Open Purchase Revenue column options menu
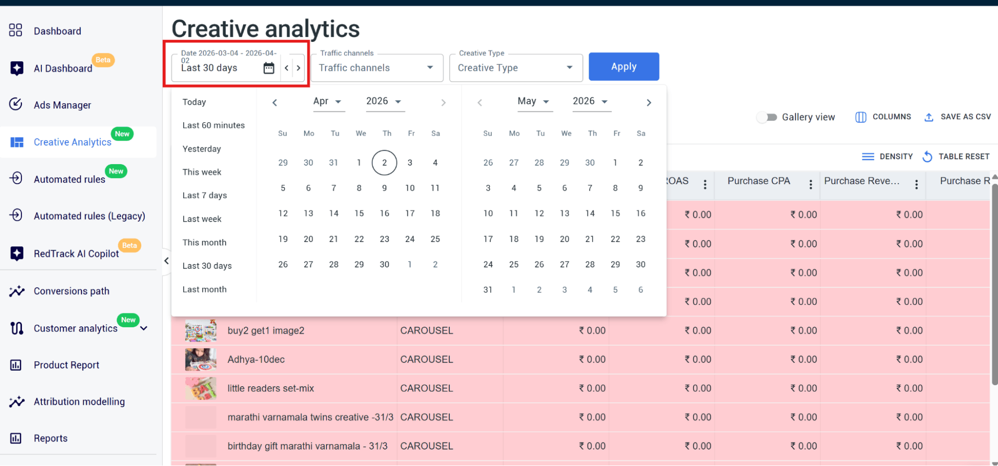The height and width of the screenshot is (466, 998). tap(917, 185)
